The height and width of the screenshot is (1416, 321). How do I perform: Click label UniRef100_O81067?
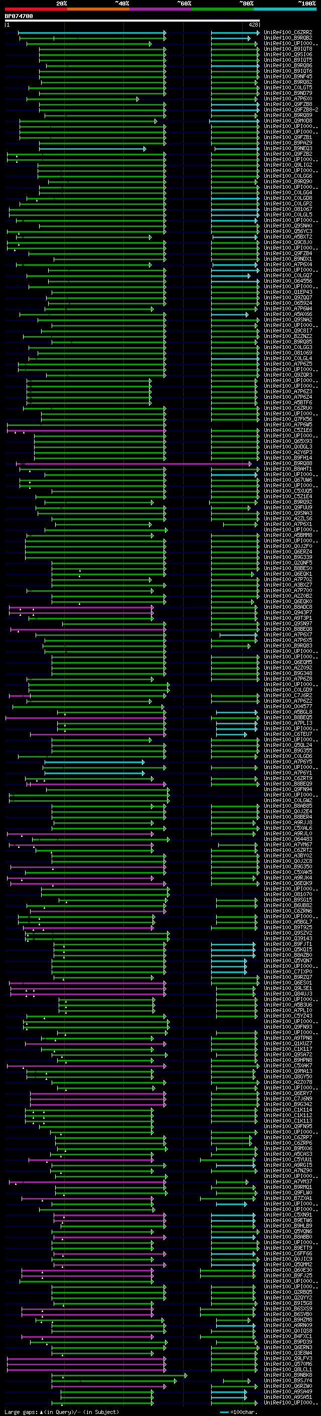coord(288,209)
